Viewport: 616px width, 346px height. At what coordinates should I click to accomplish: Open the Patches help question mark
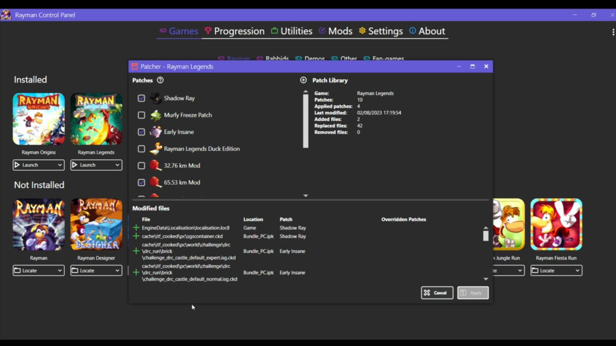(160, 80)
